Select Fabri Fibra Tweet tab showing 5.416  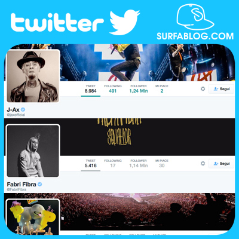[x=91, y=164]
